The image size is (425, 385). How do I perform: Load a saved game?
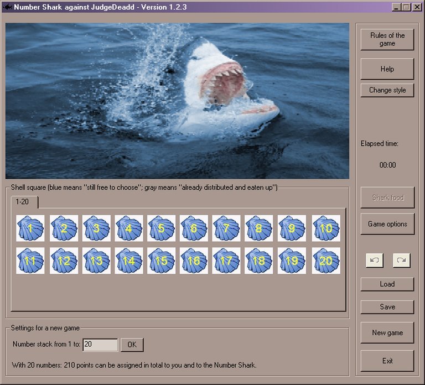387,284
